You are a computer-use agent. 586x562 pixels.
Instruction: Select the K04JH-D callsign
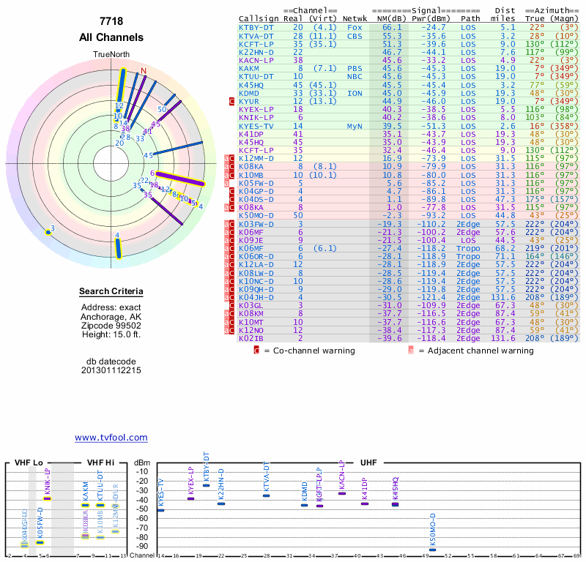click(x=256, y=298)
